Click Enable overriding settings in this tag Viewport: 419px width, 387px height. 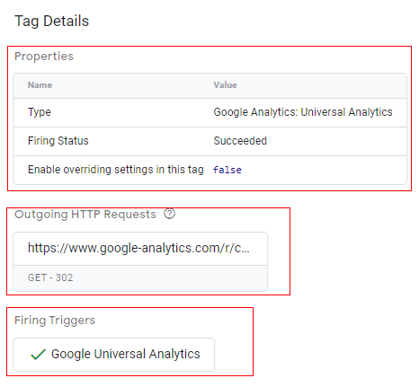pyautogui.click(x=116, y=170)
